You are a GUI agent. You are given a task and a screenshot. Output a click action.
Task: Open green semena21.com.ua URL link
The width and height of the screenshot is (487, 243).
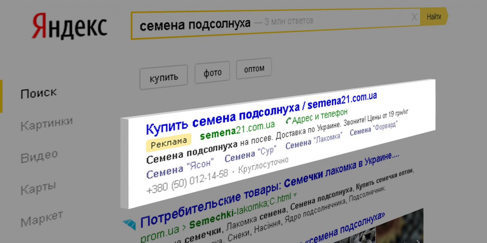point(237,131)
